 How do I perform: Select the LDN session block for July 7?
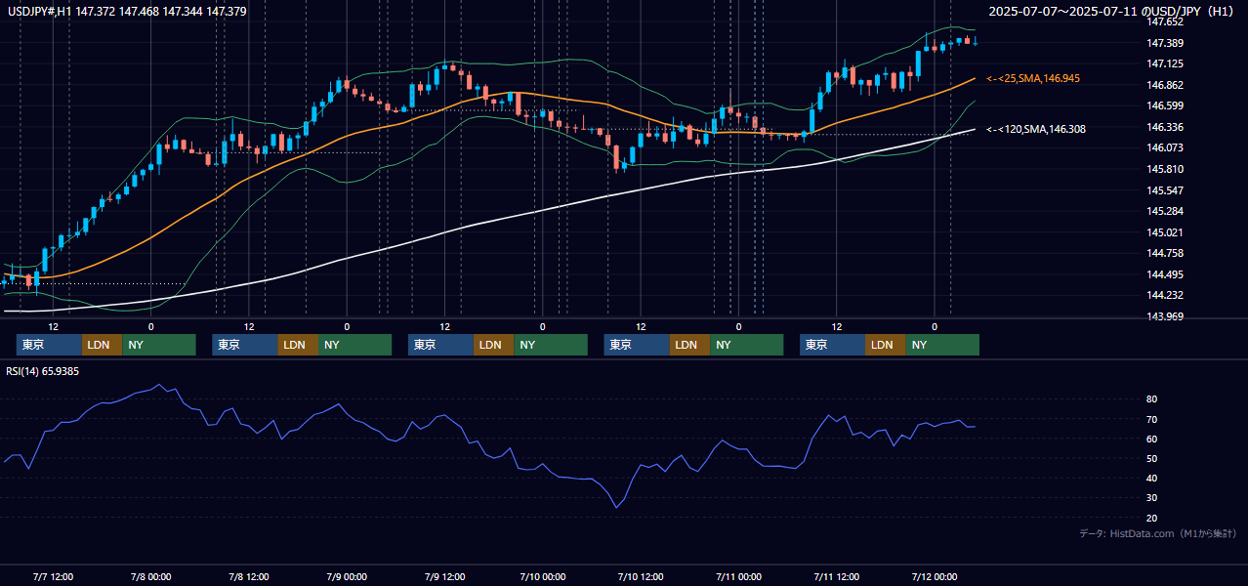click(x=102, y=345)
